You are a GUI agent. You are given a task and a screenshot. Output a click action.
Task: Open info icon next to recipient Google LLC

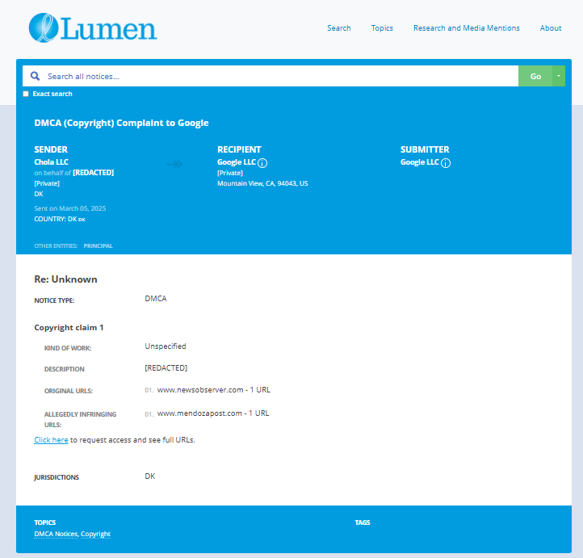click(x=262, y=163)
